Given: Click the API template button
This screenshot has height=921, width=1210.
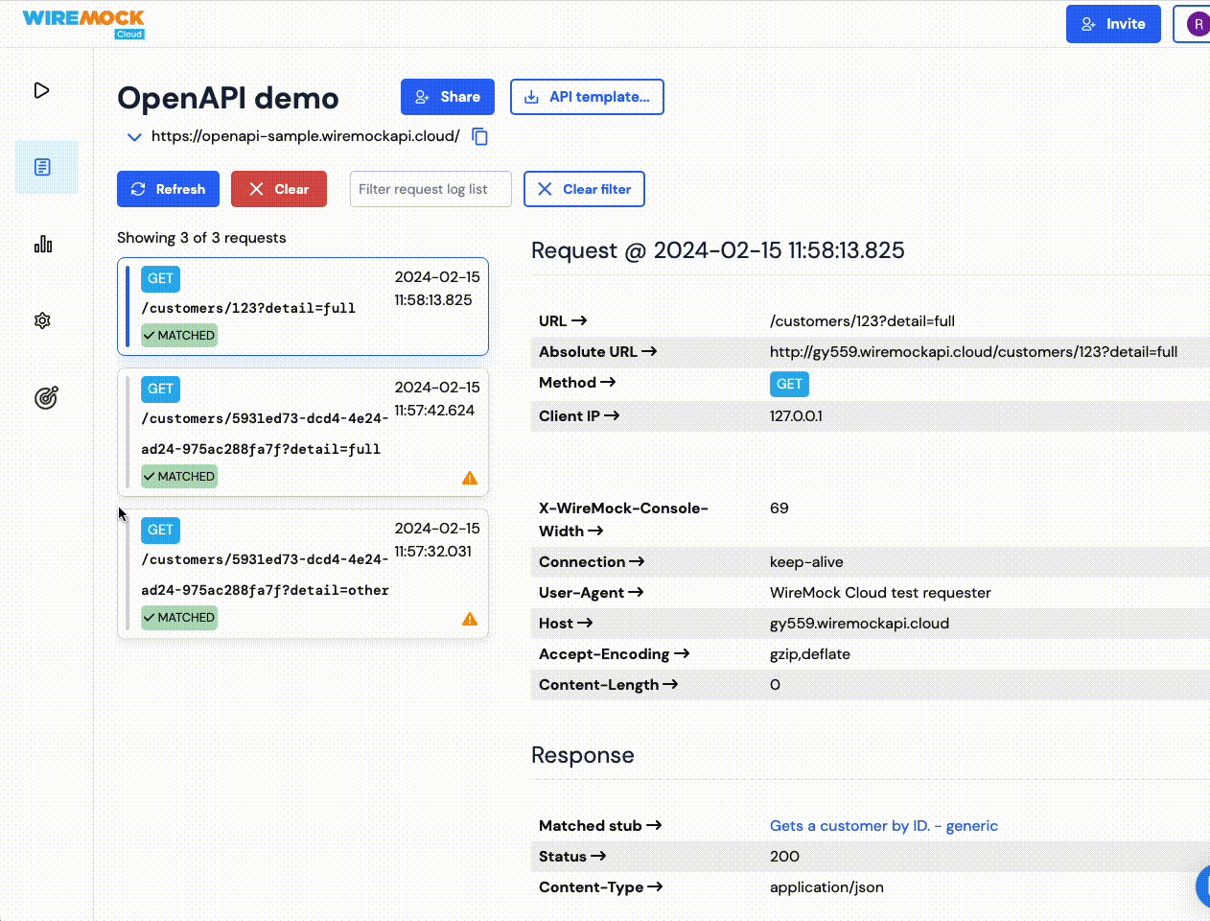Looking at the screenshot, I should pos(587,97).
